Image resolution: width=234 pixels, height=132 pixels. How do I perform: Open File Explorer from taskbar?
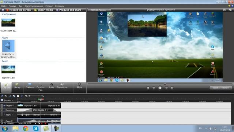coord(15,129)
